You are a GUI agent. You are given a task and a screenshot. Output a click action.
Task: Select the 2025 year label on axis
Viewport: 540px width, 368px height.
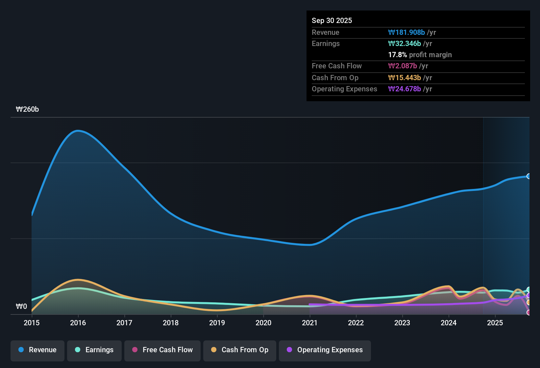click(495, 323)
